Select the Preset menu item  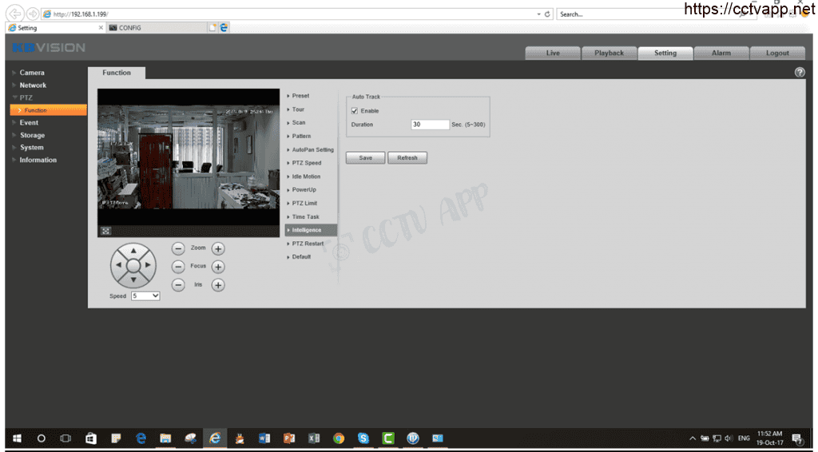300,96
